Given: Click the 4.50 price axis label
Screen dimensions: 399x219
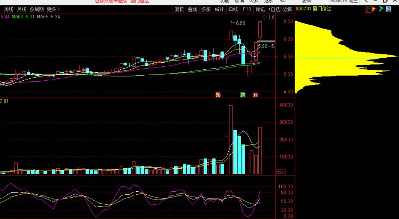Looking at the screenshot, I should pos(288,92).
